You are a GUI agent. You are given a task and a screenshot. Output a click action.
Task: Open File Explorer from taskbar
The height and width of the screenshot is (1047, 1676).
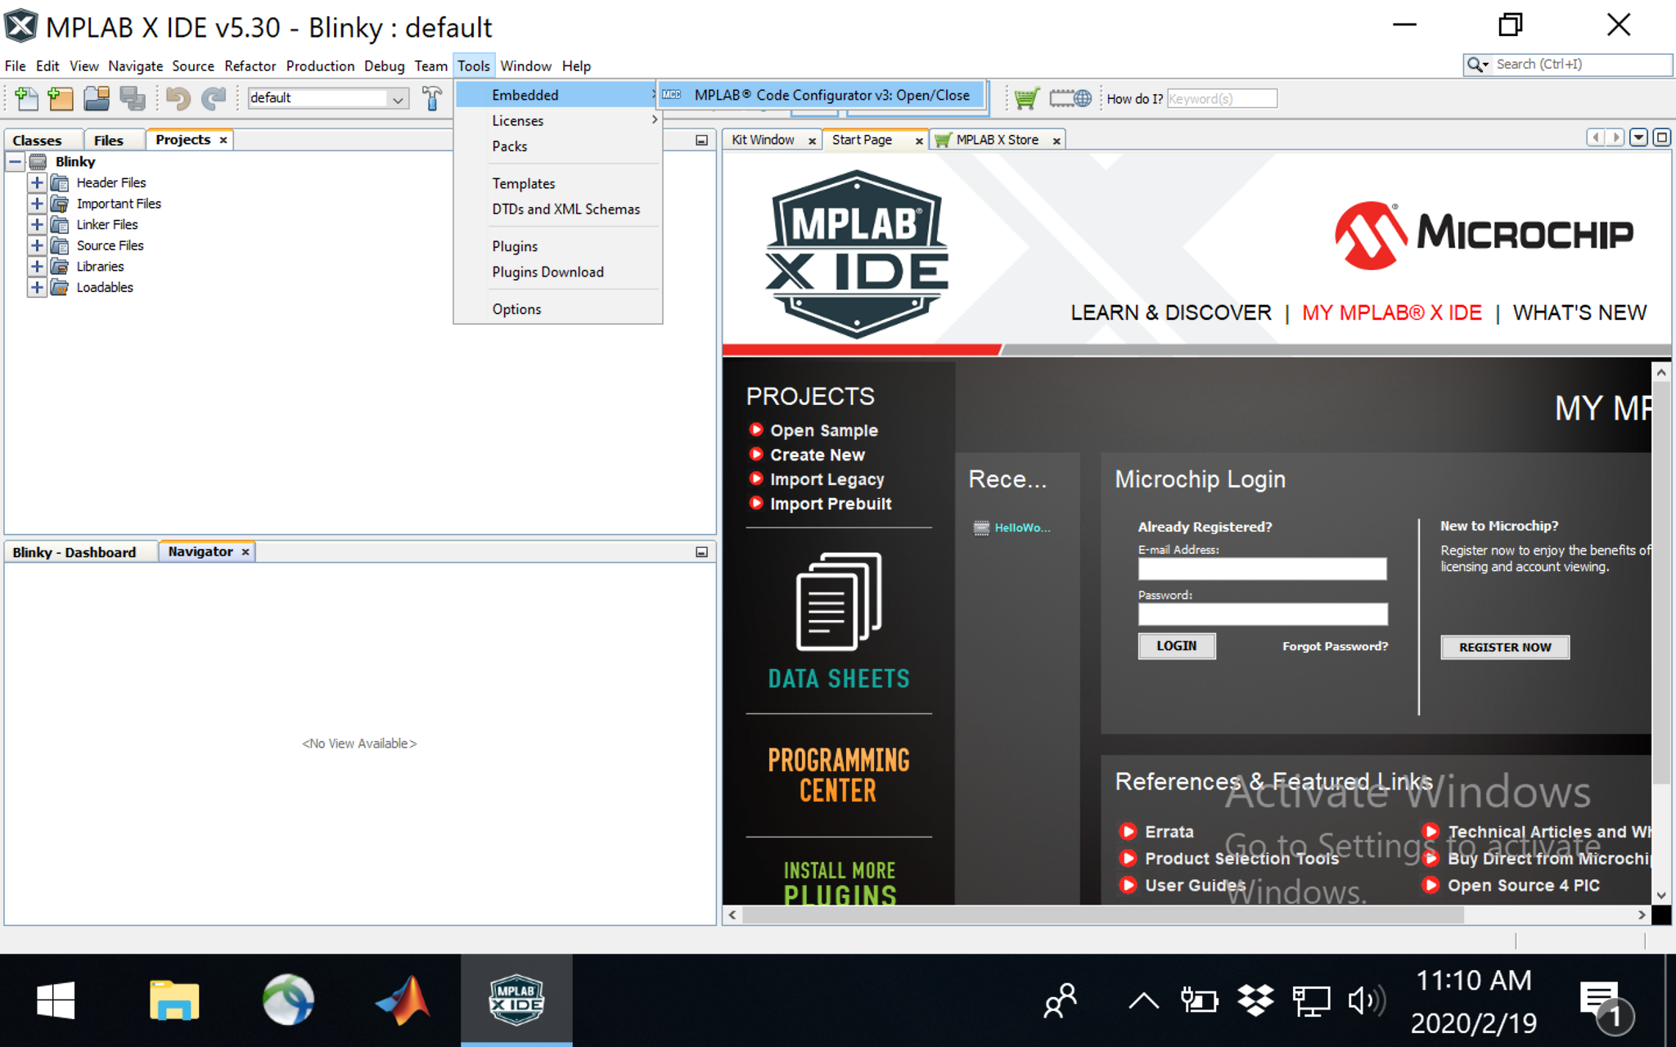[x=174, y=1000]
